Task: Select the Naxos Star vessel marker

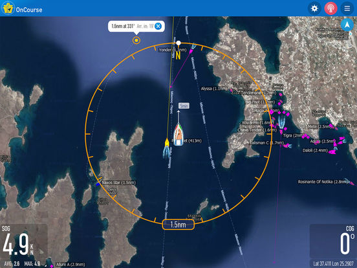Action: pos(98,184)
